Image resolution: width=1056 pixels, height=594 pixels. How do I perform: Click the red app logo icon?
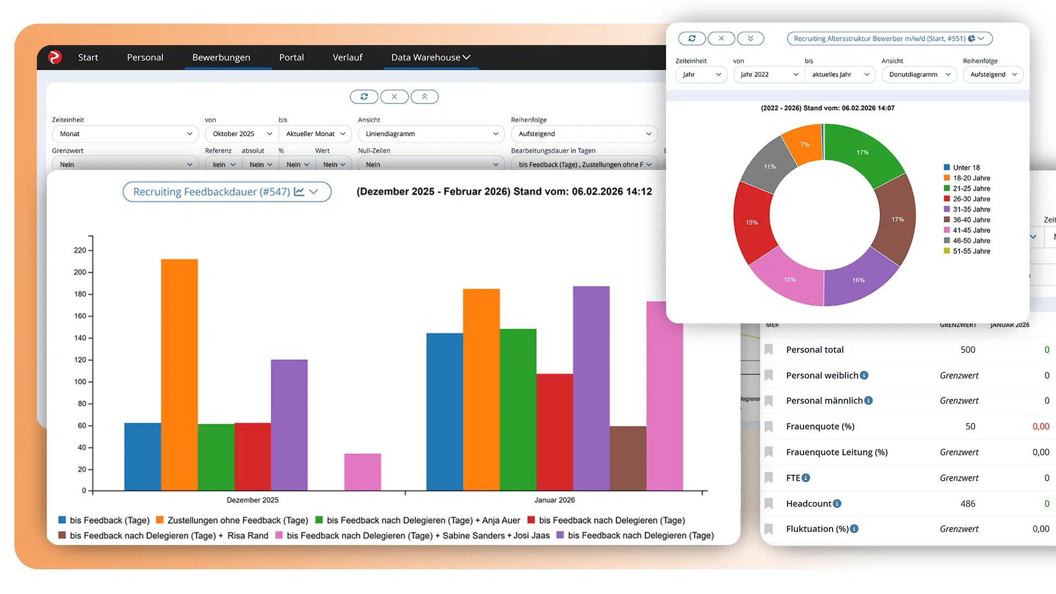click(55, 57)
